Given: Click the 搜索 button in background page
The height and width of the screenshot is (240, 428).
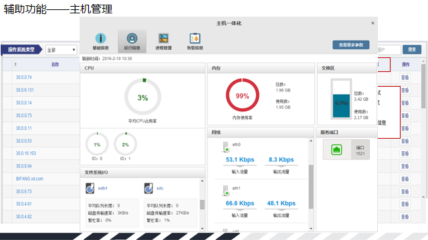Looking at the screenshot, I should click(412, 49).
